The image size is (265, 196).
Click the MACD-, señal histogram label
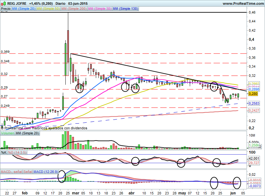[x=11, y=172]
